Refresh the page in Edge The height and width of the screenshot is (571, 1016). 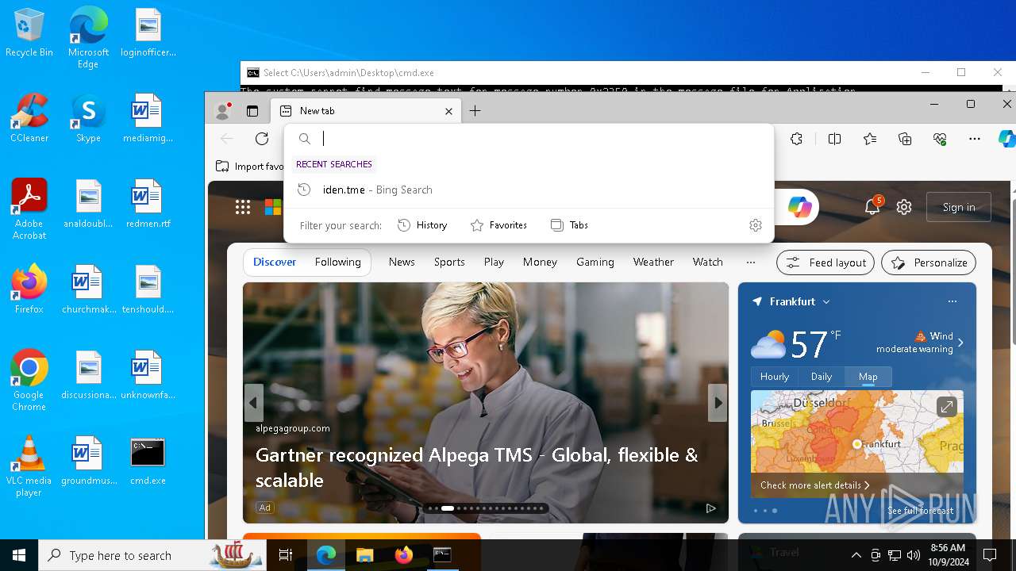pyautogui.click(x=262, y=139)
